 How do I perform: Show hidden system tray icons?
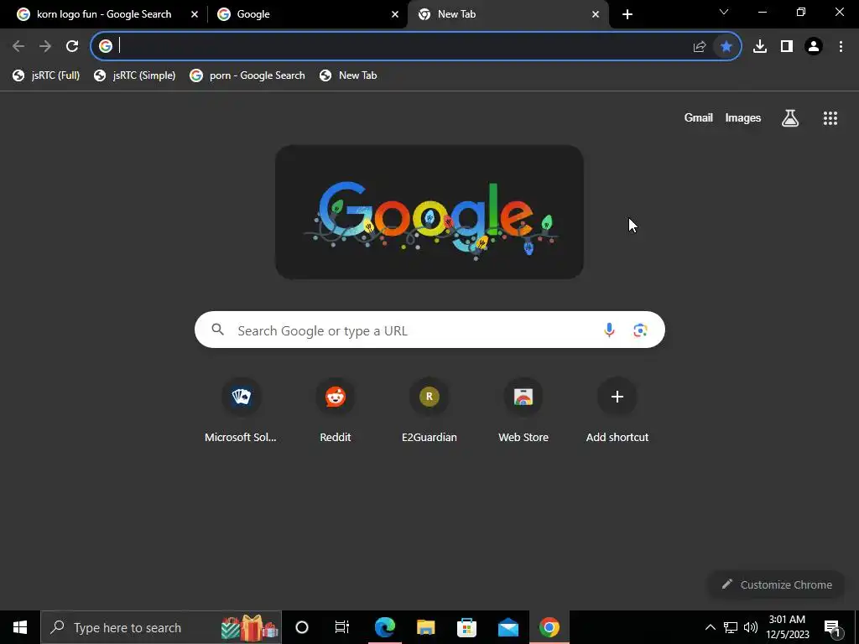point(710,627)
